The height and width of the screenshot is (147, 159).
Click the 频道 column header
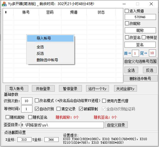click(x=74, y=12)
